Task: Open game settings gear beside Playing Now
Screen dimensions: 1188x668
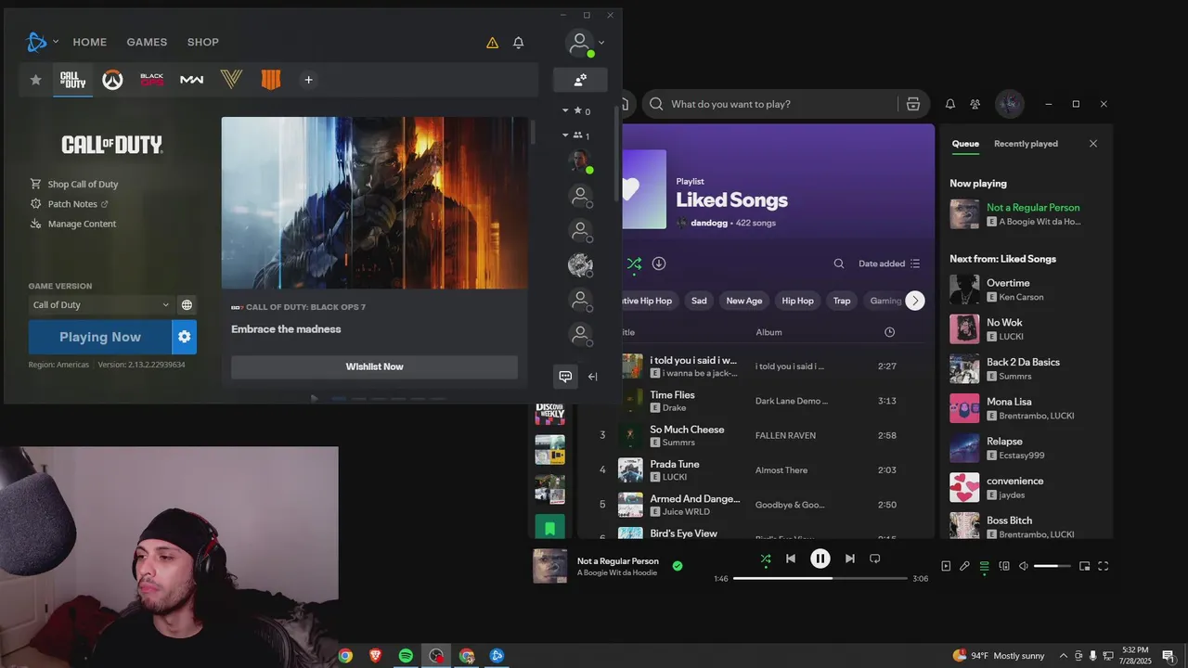Action: (x=184, y=337)
